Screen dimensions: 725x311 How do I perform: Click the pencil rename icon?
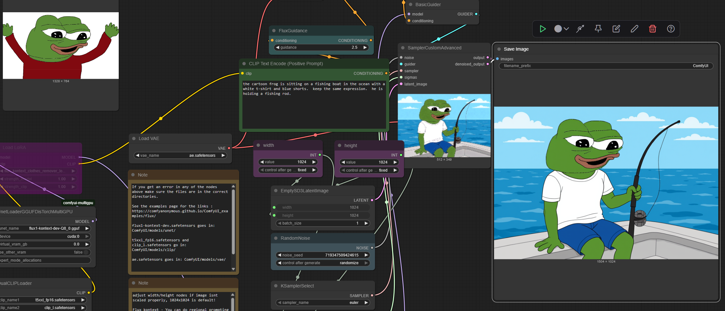(x=634, y=29)
